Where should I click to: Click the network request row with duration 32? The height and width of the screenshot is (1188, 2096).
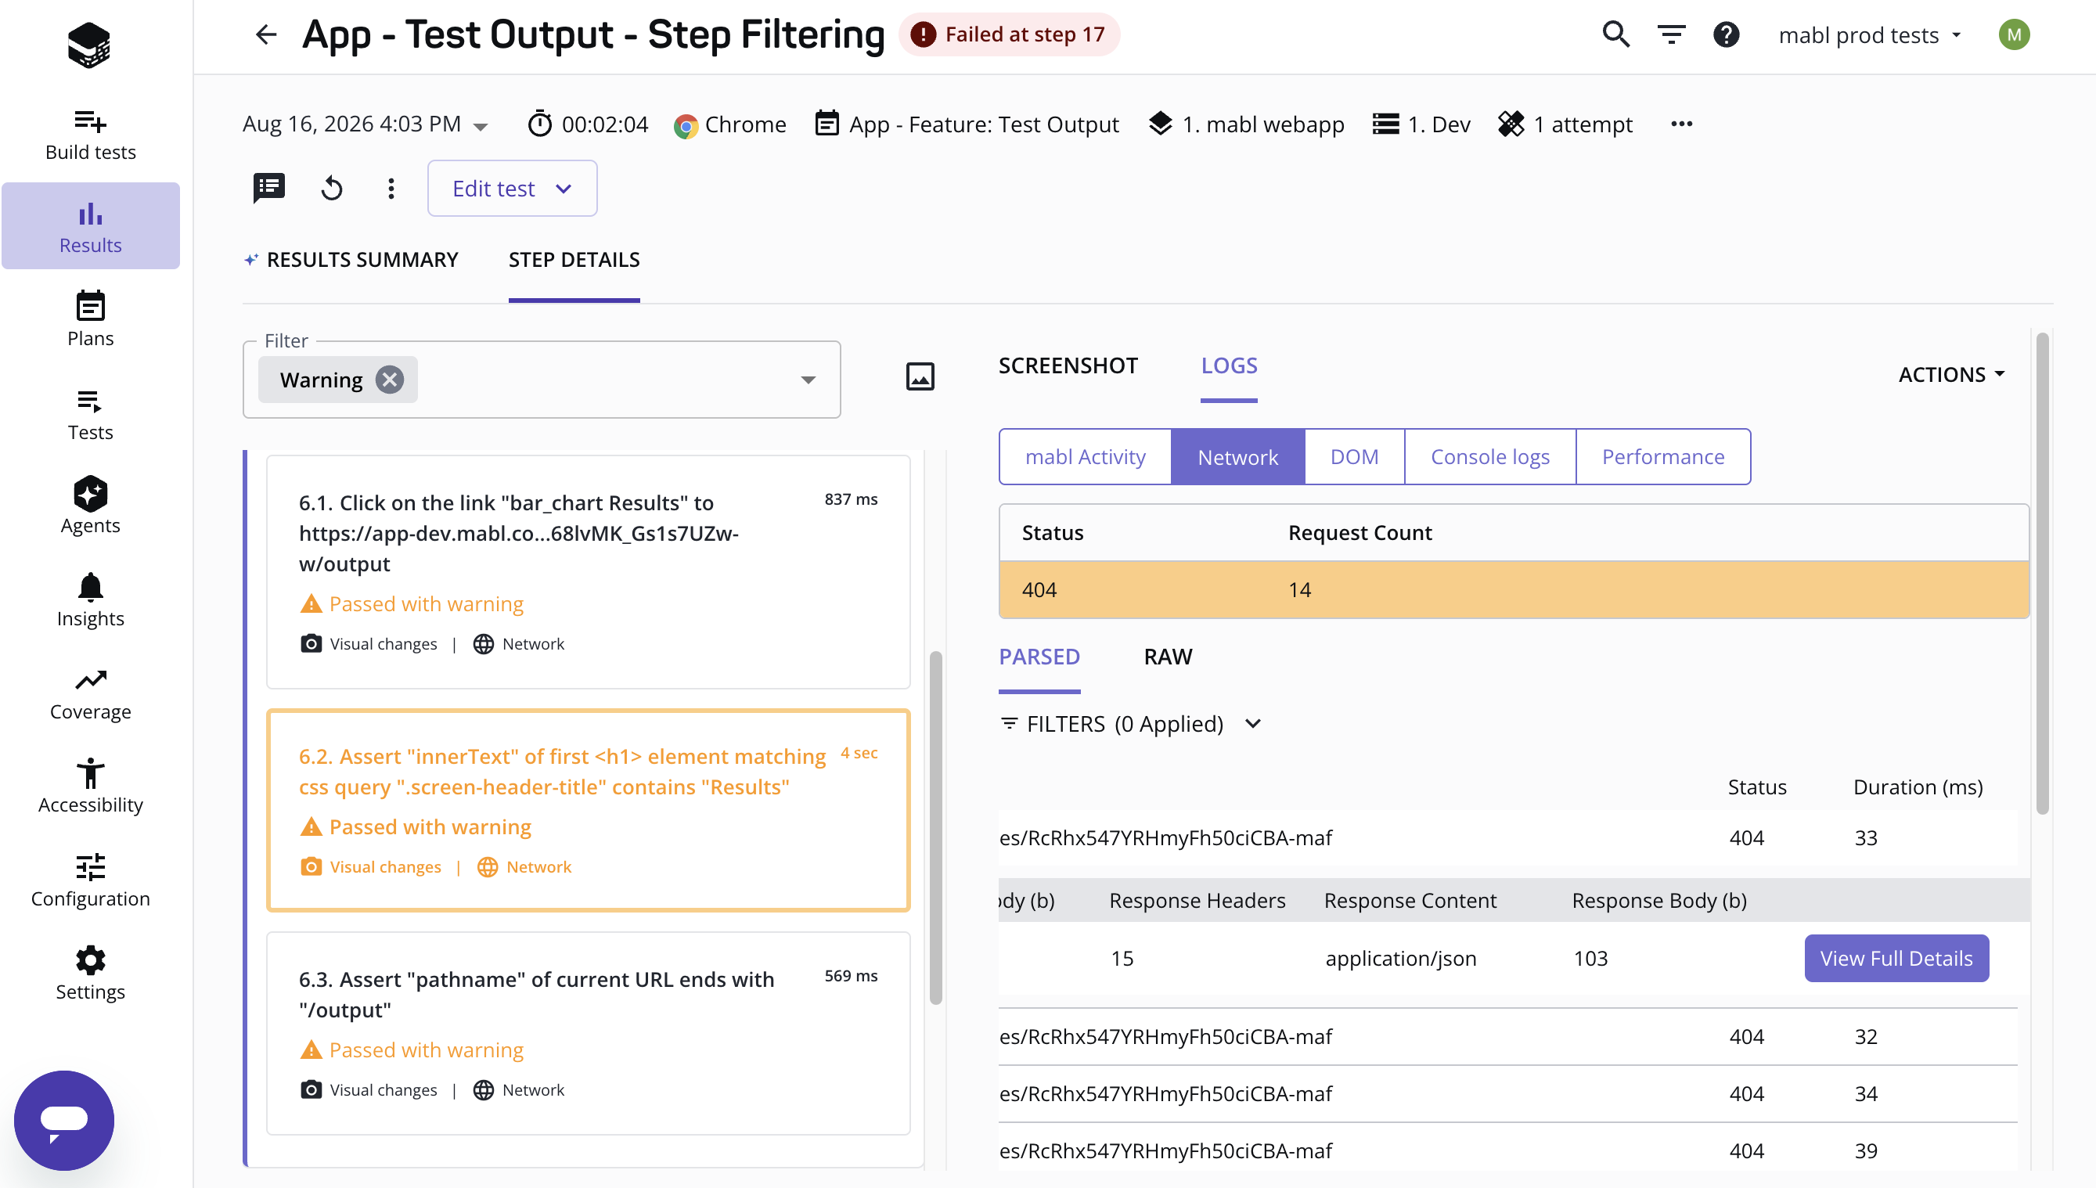[1507, 1036]
